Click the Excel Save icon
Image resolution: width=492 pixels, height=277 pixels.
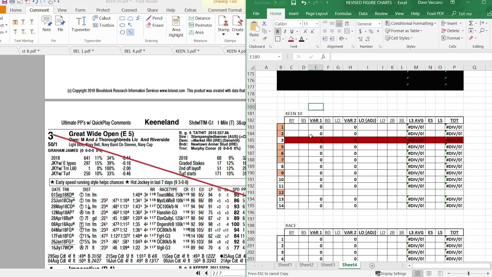pos(293,3)
